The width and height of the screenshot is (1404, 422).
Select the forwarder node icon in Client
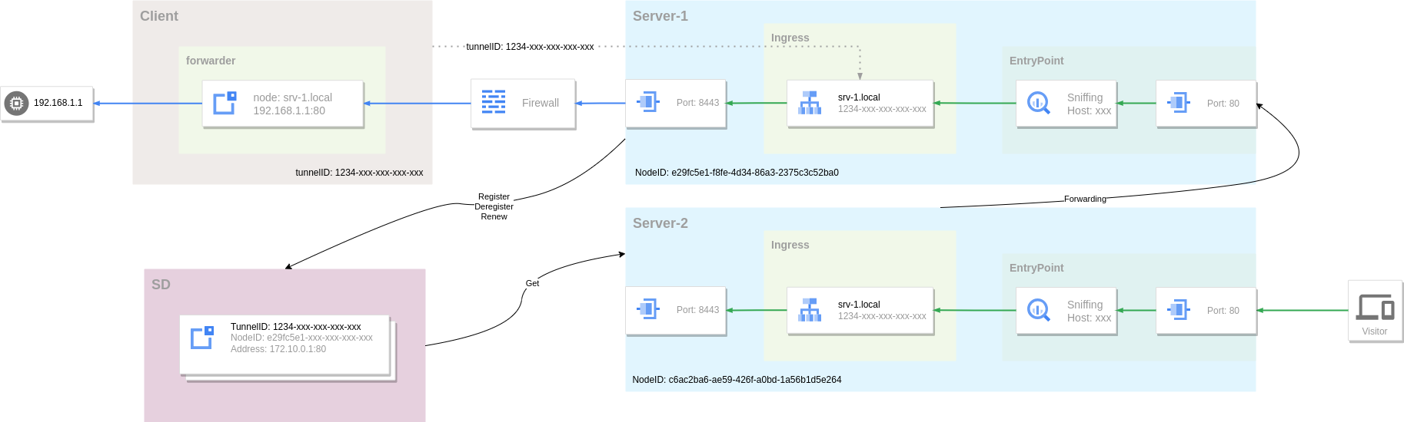225,103
